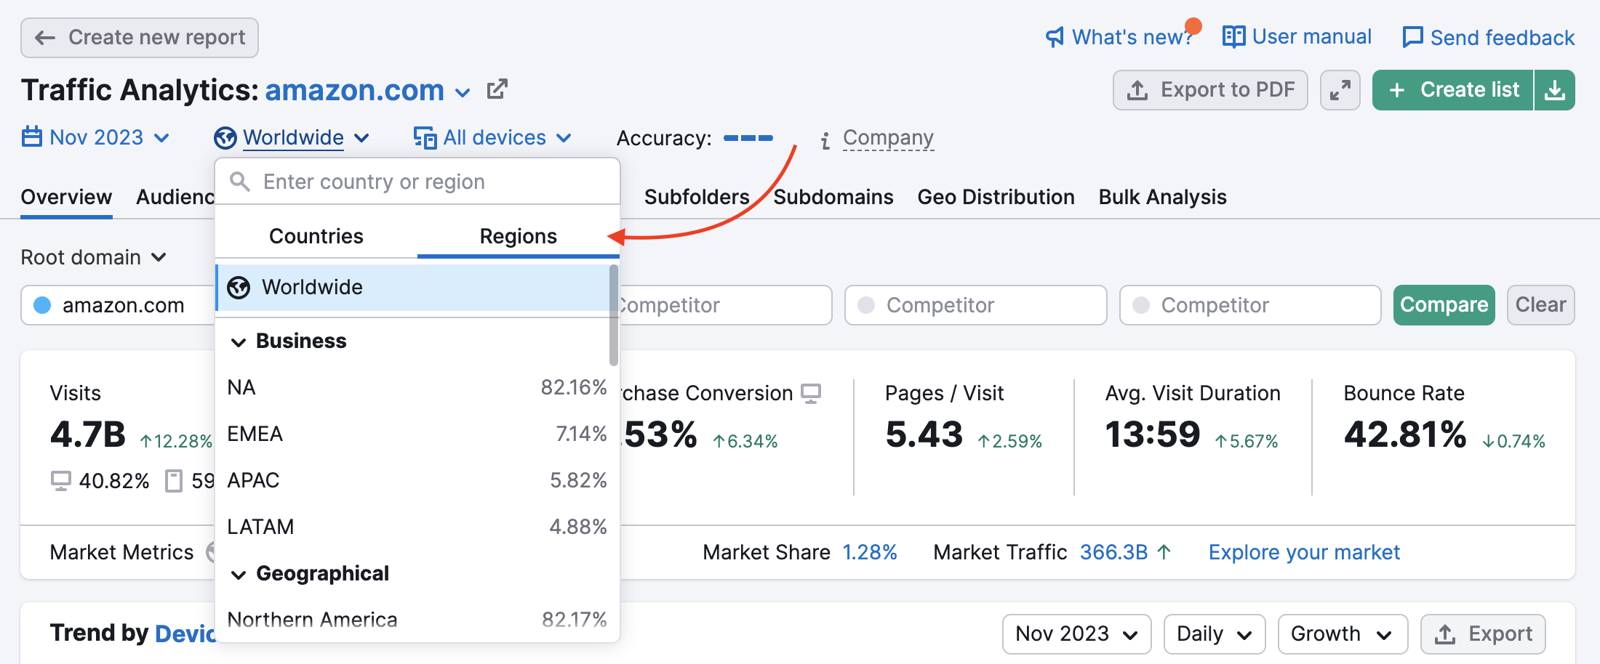Click the region list scrollbar thumb
The image size is (1600, 664).
614,315
